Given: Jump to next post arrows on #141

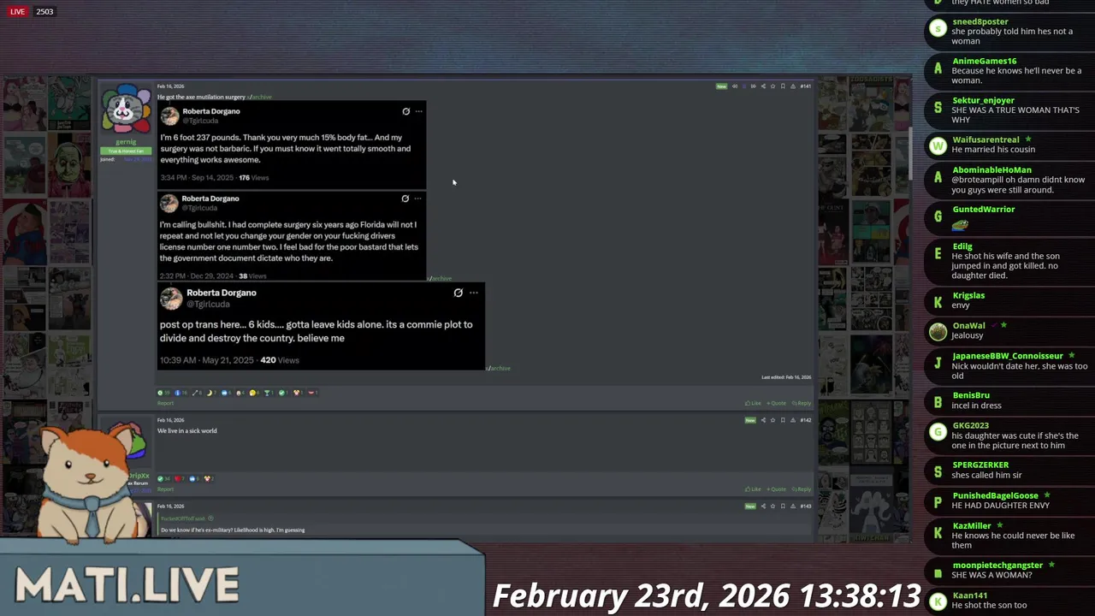Looking at the screenshot, I should [754, 86].
